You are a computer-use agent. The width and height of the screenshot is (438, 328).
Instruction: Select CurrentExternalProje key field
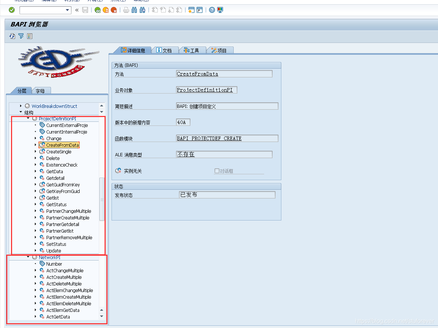pyautogui.click(x=67, y=125)
